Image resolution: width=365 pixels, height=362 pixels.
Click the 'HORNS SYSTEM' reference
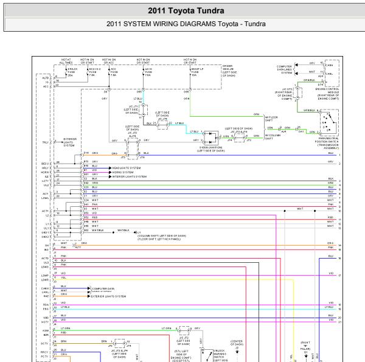pyautogui.click(x=123, y=172)
